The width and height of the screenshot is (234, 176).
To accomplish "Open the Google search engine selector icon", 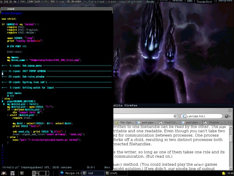I will point(184,116).
